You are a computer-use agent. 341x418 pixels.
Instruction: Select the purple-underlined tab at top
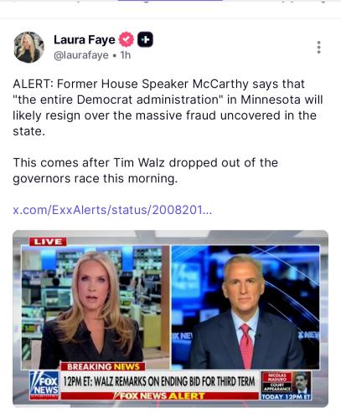170,1
